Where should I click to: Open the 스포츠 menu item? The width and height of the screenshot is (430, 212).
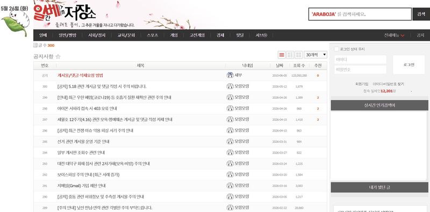pyautogui.click(x=152, y=35)
